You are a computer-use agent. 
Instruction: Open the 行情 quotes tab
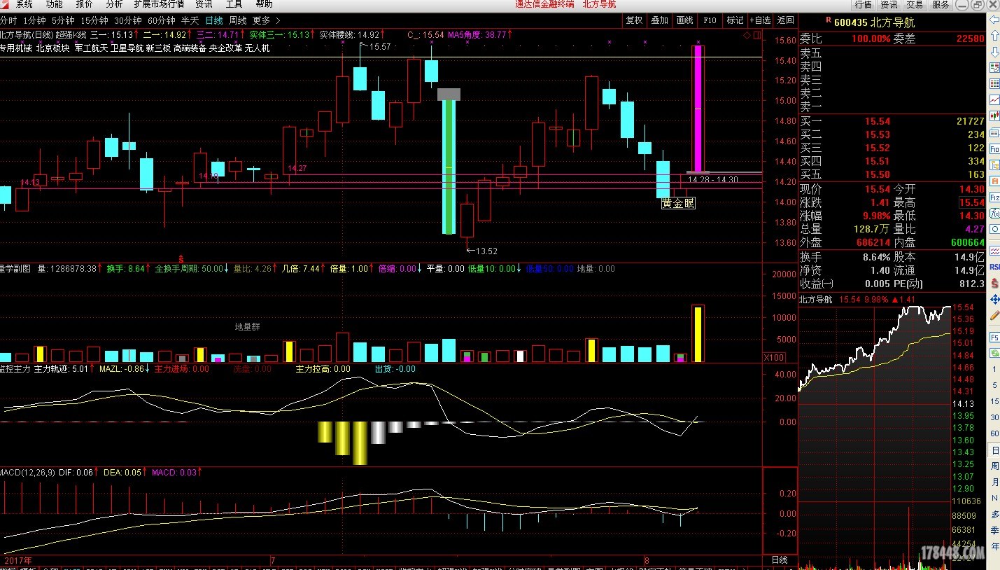(x=863, y=5)
